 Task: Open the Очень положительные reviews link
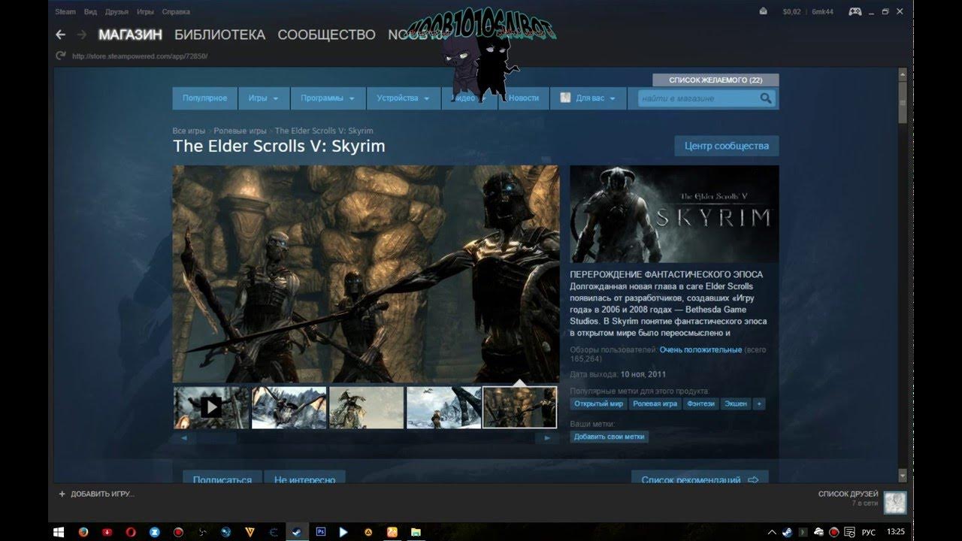(700, 350)
